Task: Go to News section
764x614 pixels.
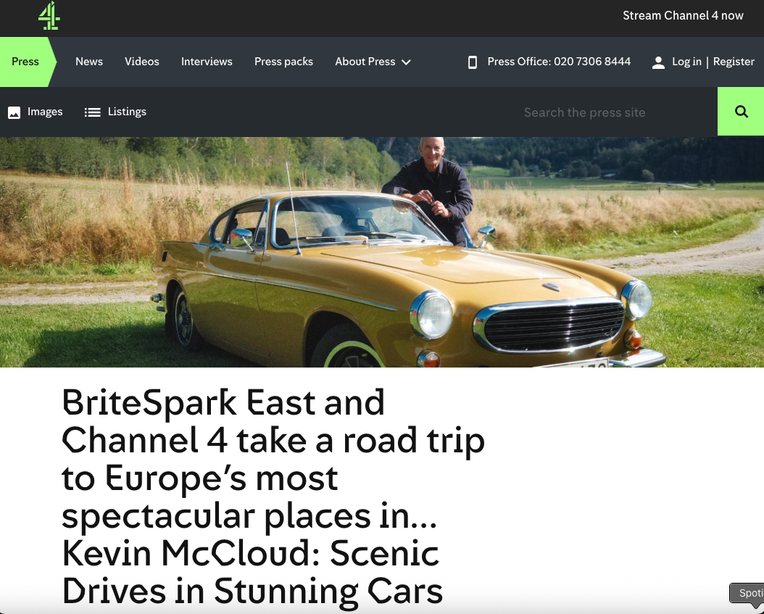Action: 89,62
